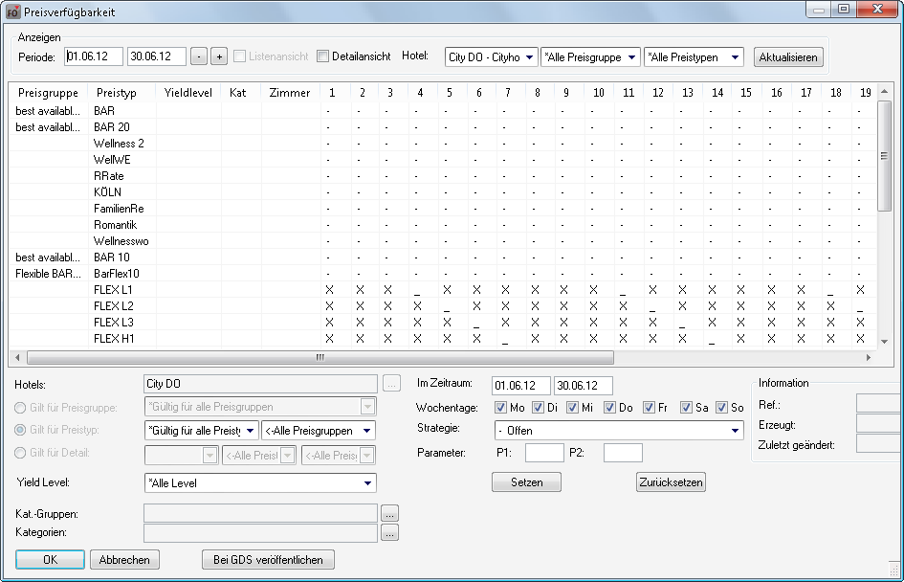Select the Wellness 2 row

pos(443,143)
